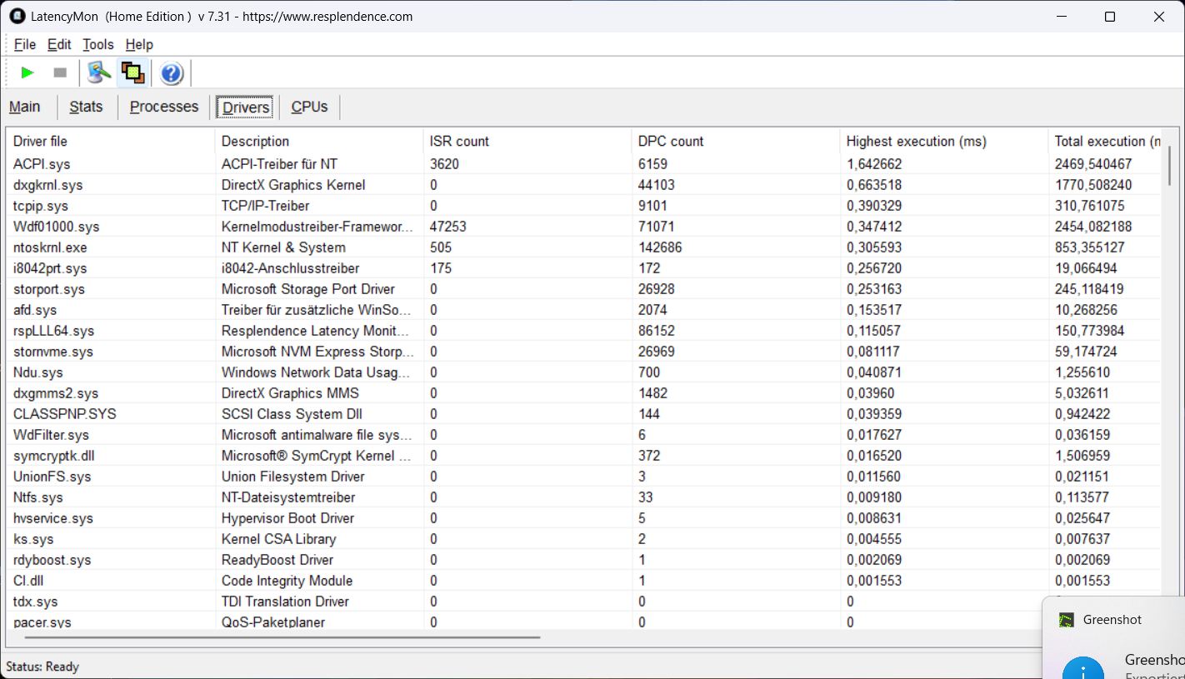Select the i8042prt.sys driver row
Image resolution: width=1185 pixels, height=679 pixels.
[x=583, y=268]
